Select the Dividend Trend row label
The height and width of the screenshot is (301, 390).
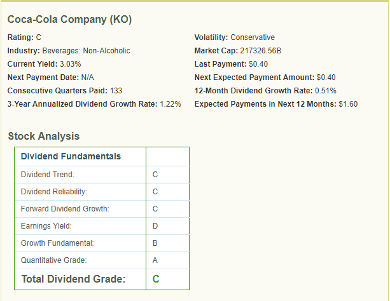(48, 175)
